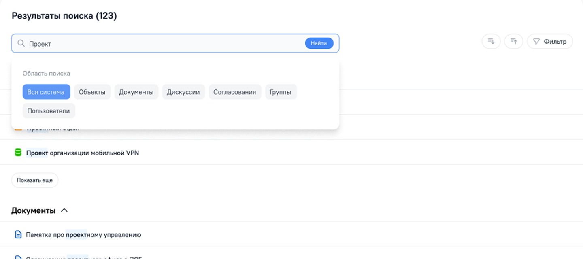Click the magnifier icon in search field
The width and height of the screenshot is (583, 259).
click(x=21, y=43)
